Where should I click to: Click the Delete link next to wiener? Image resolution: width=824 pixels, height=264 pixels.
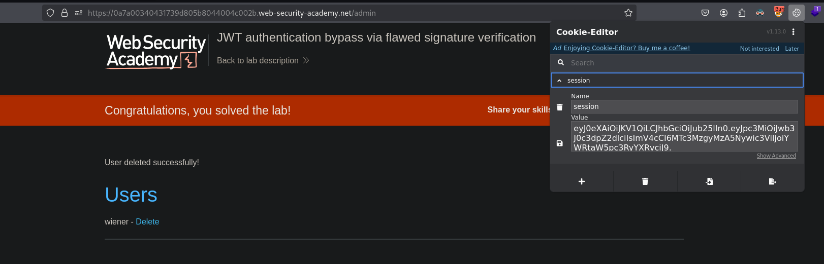pyautogui.click(x=147, y=221)
